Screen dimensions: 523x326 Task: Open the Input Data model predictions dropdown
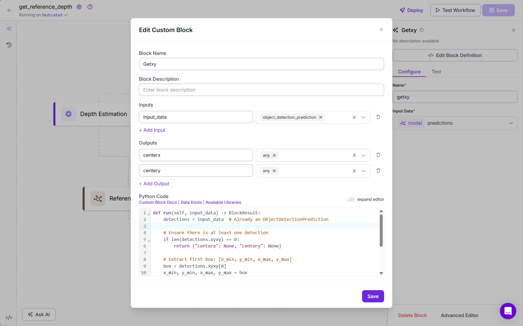pyautogui.click(x=511, y=123)
